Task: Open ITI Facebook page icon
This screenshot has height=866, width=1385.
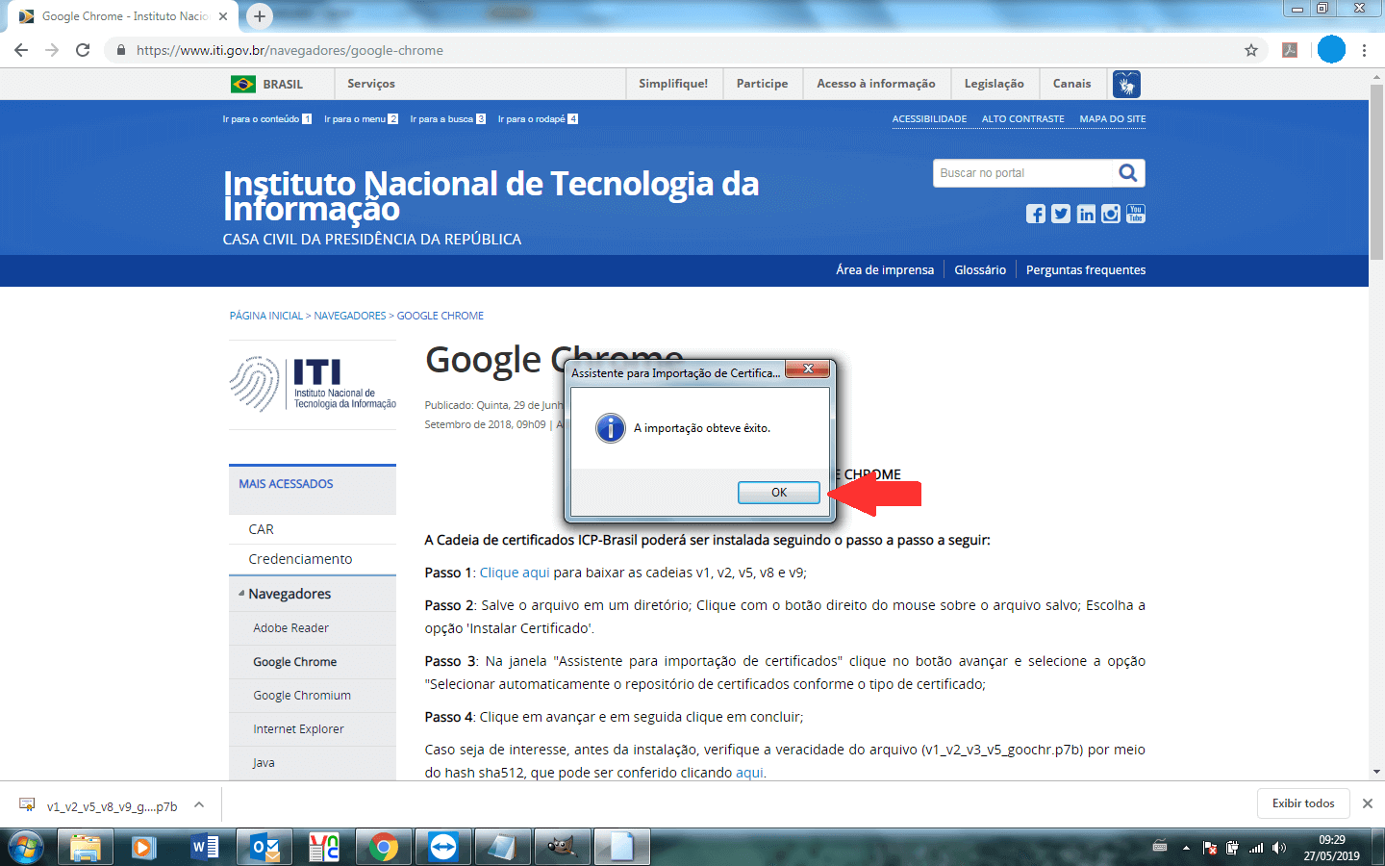Action: point(1035,214)
